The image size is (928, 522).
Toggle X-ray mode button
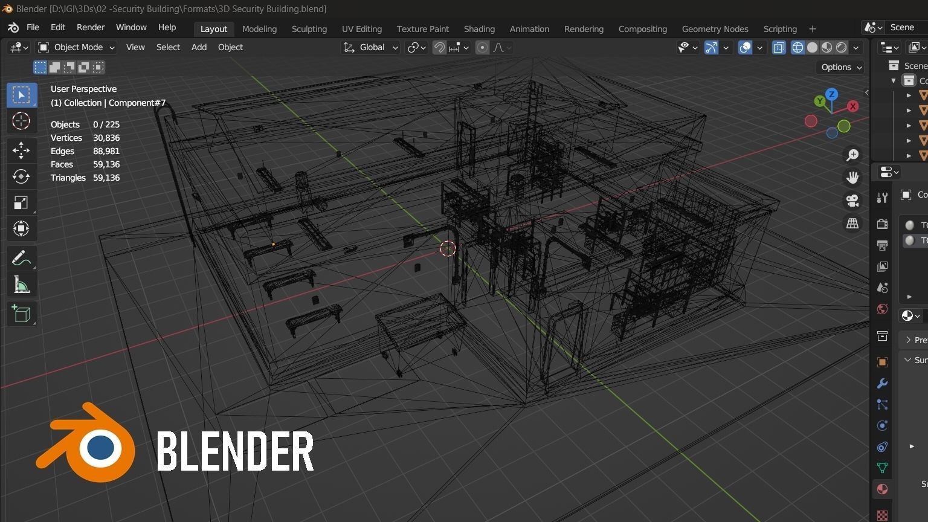(779, 47)
